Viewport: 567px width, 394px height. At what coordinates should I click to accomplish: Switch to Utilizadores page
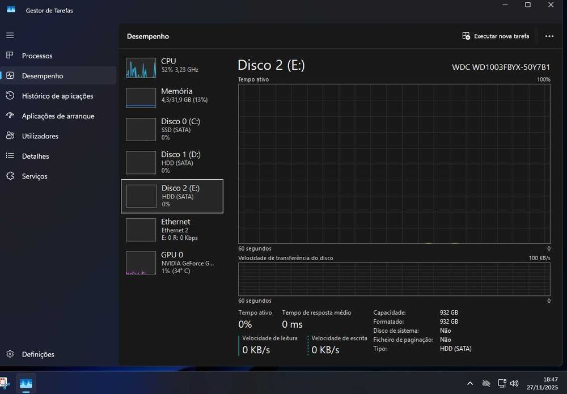click(x=58, y=136)
